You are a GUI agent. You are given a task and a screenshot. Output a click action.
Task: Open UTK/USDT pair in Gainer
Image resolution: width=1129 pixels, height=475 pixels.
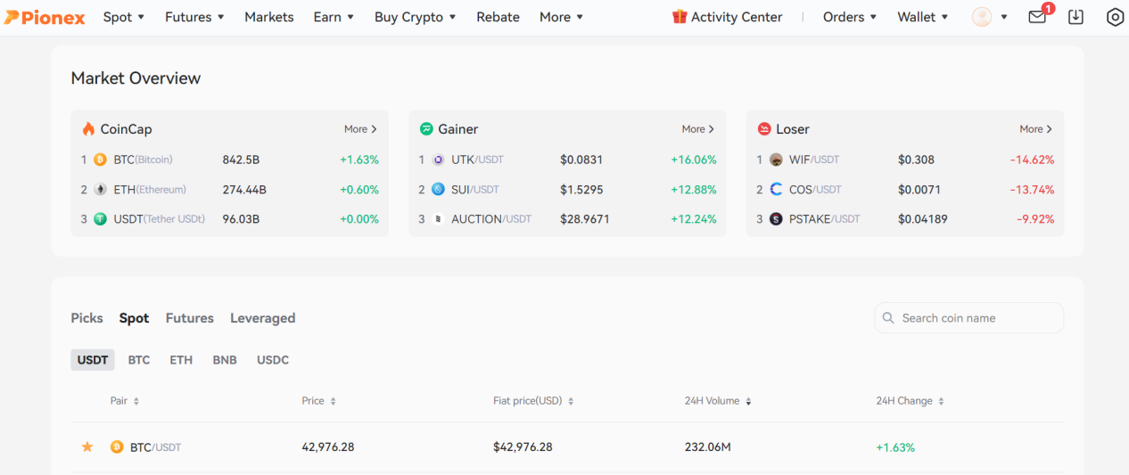pos(477,160)
